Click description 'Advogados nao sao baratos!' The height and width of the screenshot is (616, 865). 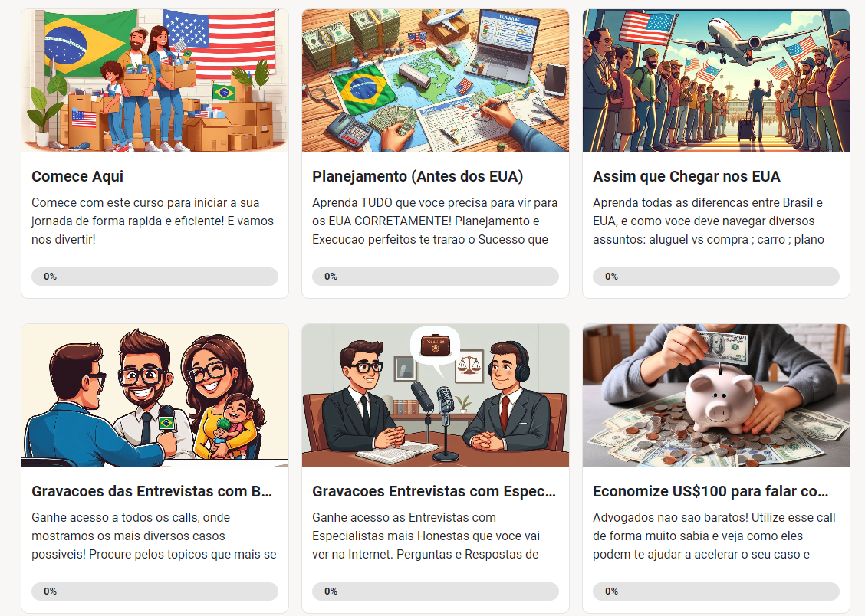[715, 536]
